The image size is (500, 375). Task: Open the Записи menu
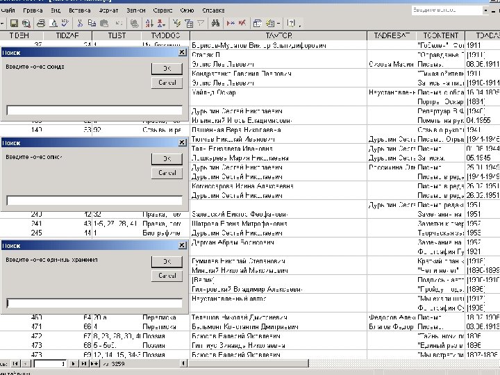pos(136,10)
